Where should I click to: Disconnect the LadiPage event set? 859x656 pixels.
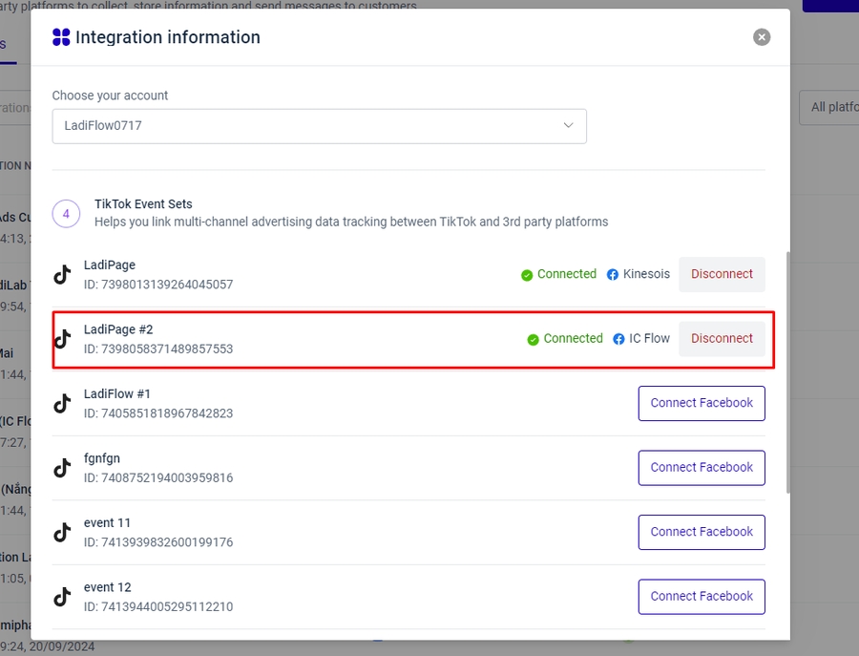click(x=722, y=274)
